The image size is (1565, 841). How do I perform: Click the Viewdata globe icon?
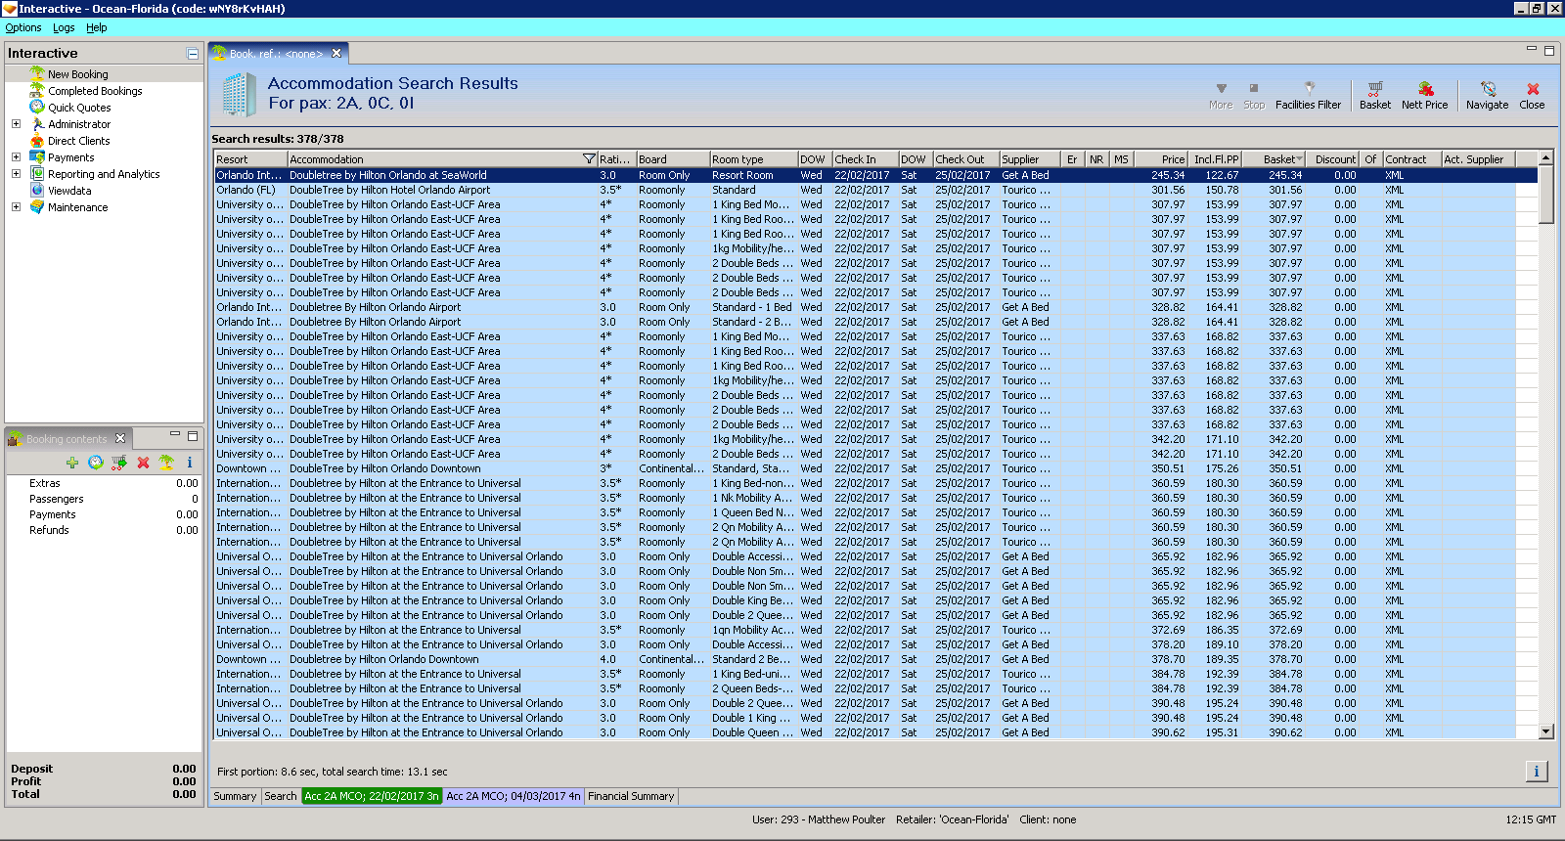coord(37,190)
